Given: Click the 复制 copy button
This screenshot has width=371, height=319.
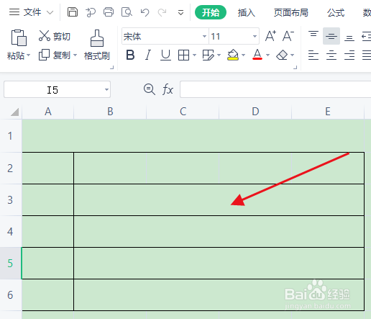Looking at the screenshot, I should (x=55, y=55).
